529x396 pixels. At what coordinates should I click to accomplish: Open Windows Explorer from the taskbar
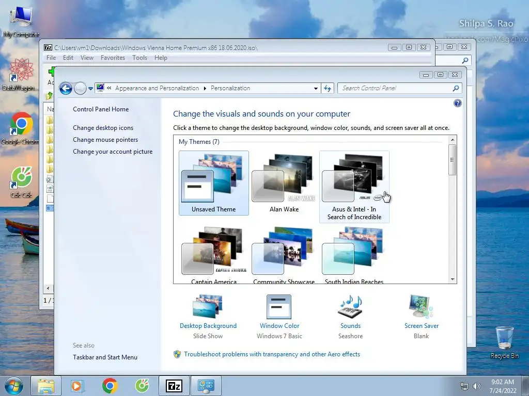click(x=46, y=386)
